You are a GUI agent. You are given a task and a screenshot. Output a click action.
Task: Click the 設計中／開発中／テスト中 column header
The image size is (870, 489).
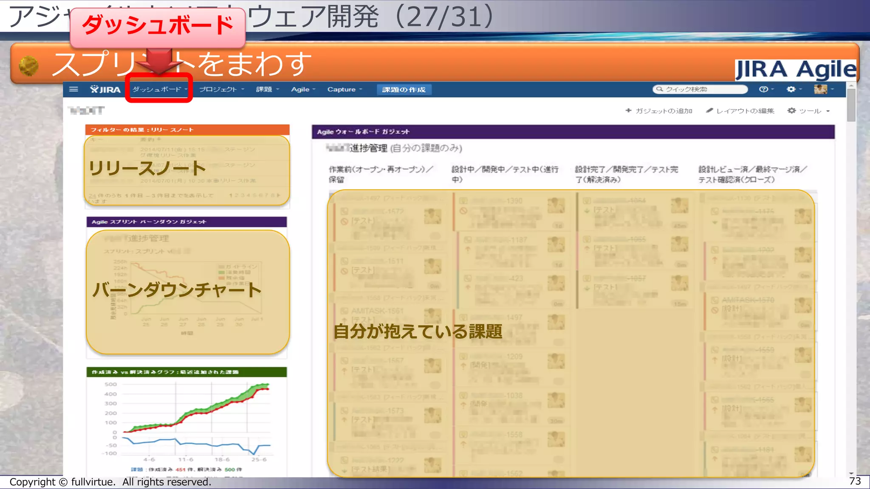(505, 174)
